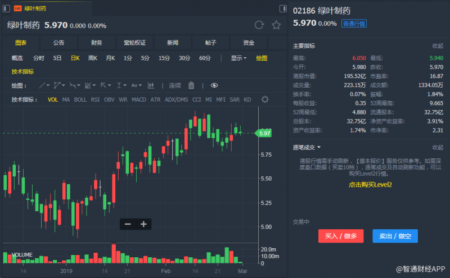This screenshot has height=278, width=450.
Task: Expand line tool dropdown arrow
Action: [48, 85]
